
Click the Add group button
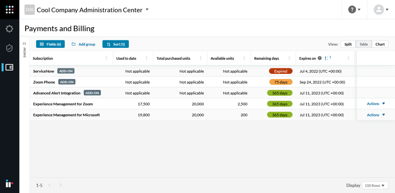[84, 44]
